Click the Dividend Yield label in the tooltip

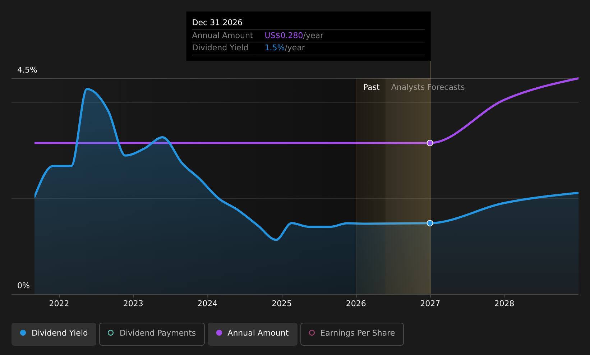pyautogui.click(x=220, y=48)
